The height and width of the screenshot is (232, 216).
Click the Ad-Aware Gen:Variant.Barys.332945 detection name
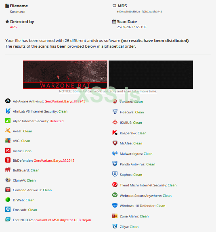point(65,101)
